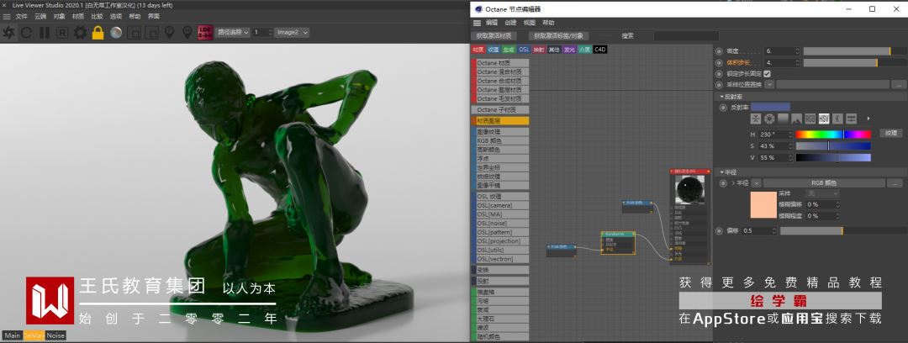Open the 文件 menu in Live Viewer
The height and width of the screenshot is (343, 908).
(x=21, y=17)
